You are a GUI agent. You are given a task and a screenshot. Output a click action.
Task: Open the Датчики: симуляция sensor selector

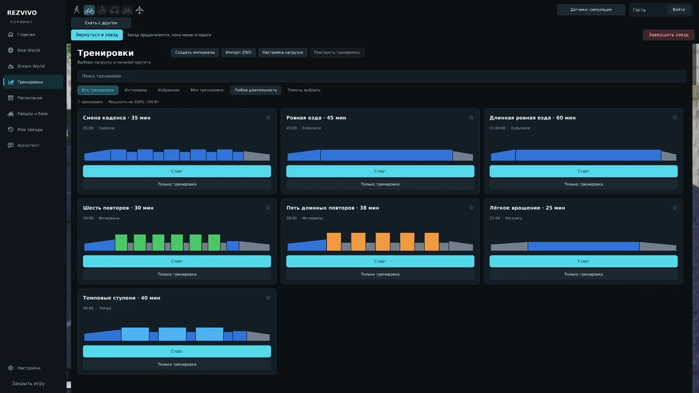click(x=591, y=10)
